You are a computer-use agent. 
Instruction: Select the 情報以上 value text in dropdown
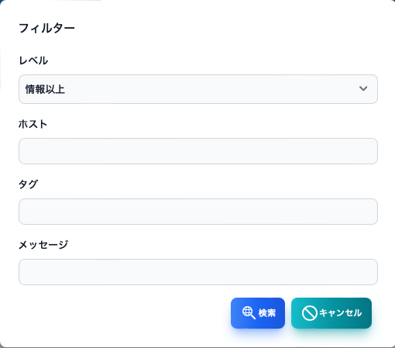pos(45,89)
